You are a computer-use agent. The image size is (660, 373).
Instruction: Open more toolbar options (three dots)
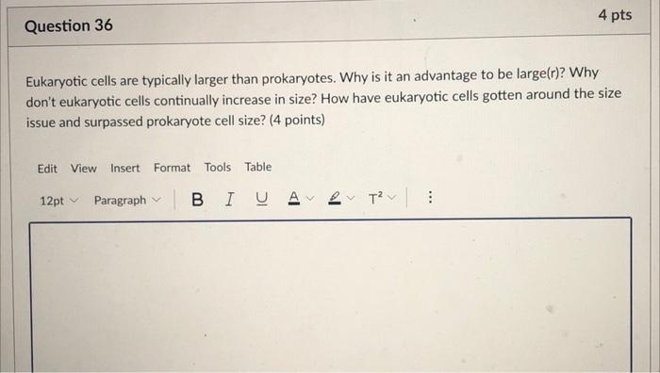[x=430, y=196]
